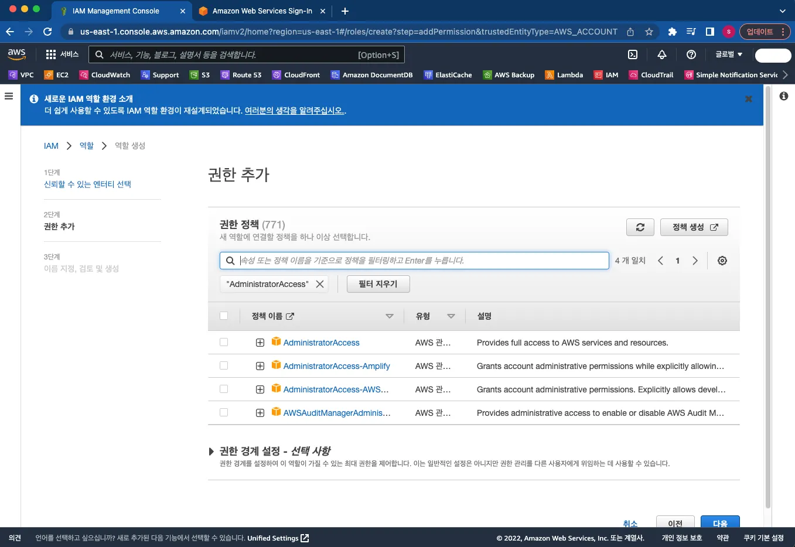Open the EC2 bookmark
This screenshot has width=795, height=547.
(x=56, y=75)
